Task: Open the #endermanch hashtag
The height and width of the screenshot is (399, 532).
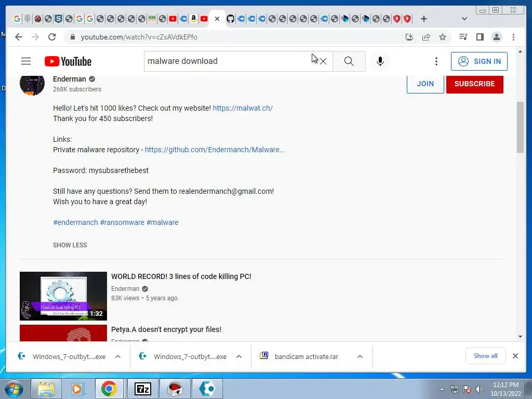Action: point(75,222)
